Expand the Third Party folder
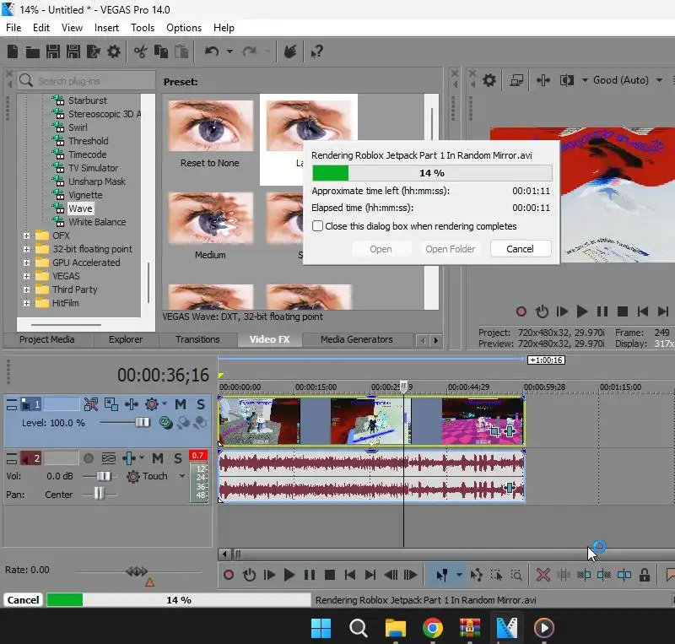 coord(26,290)
